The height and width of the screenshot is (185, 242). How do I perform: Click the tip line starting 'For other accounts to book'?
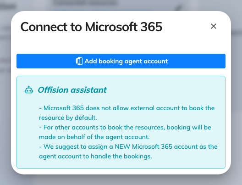125,127
